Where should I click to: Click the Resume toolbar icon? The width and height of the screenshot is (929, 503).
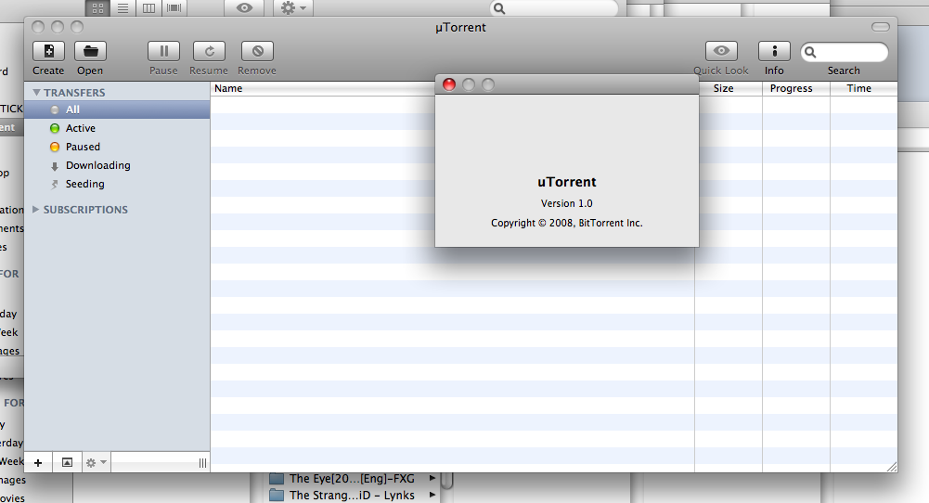pos(209,51)
